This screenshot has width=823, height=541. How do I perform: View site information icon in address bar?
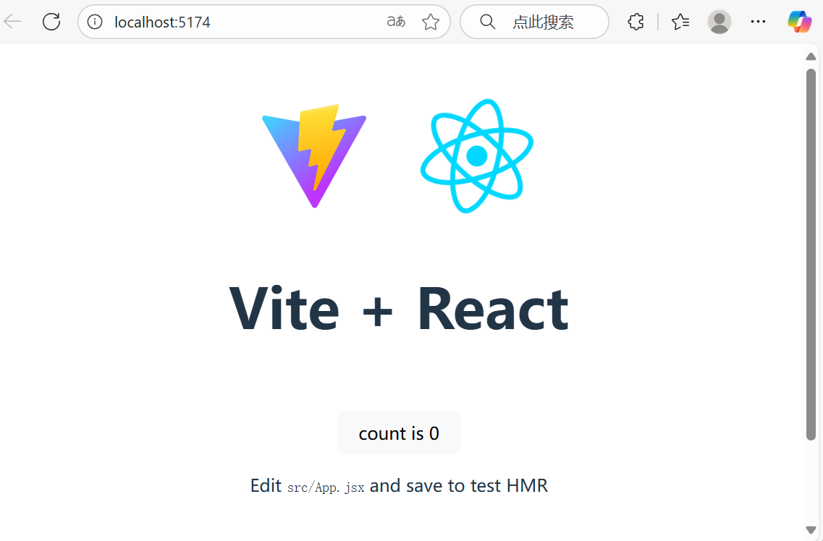point(95,22)
